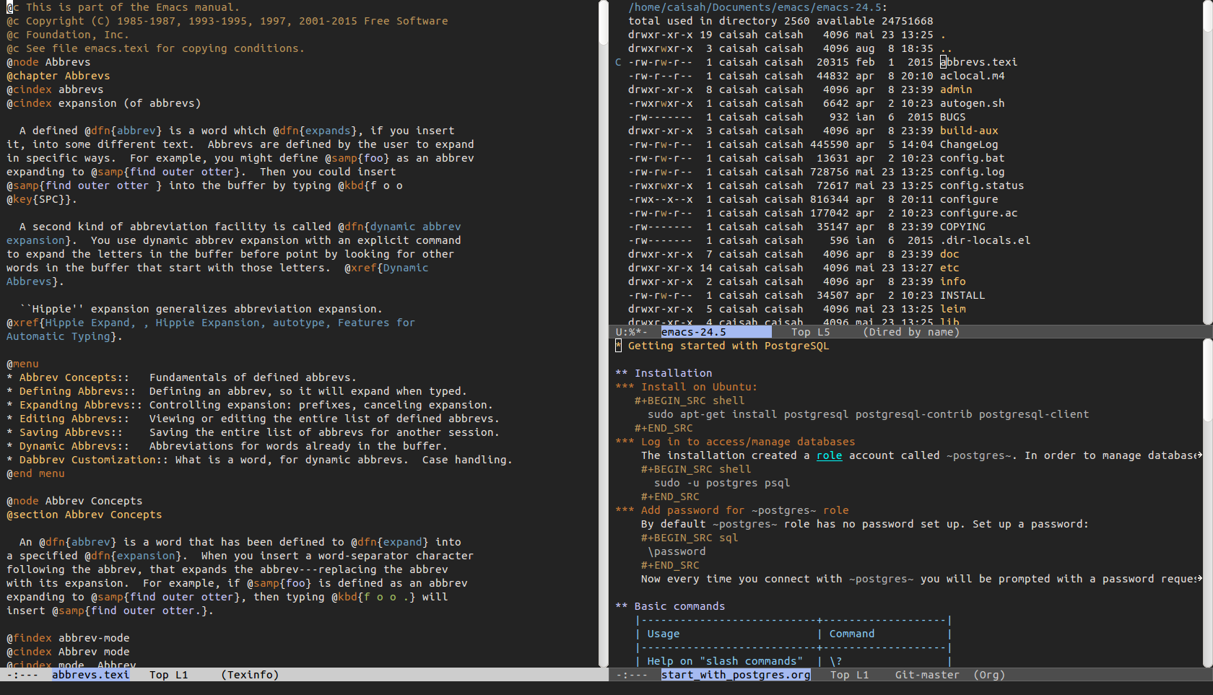The height and width of the screenshot is (695, 1213).
Task: Toggle '*** Install on Ubuntu:' heading
Action: coord(686,387)
